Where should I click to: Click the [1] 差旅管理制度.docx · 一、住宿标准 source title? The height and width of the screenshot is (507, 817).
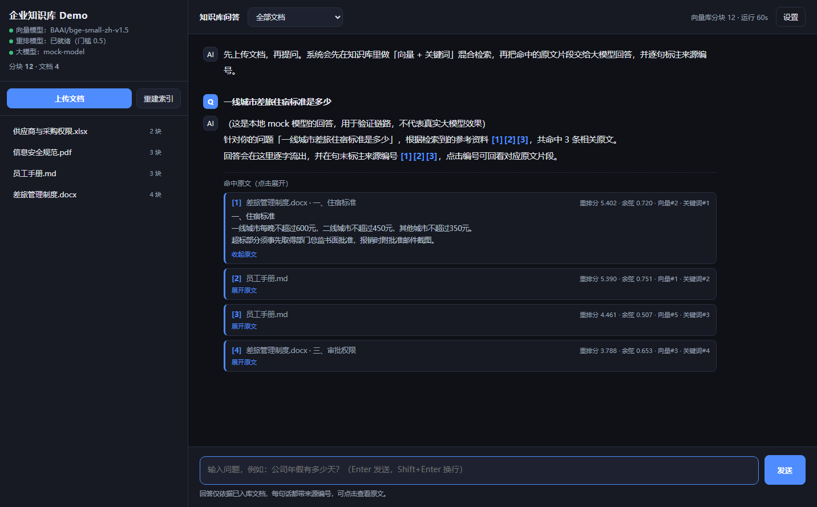tap(294, 202)
